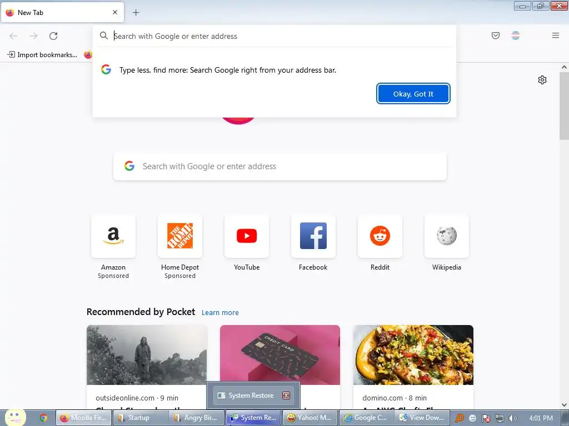Open the Amazon sponsored shortcut tile
569x426 pixels.
pos(113,236)
